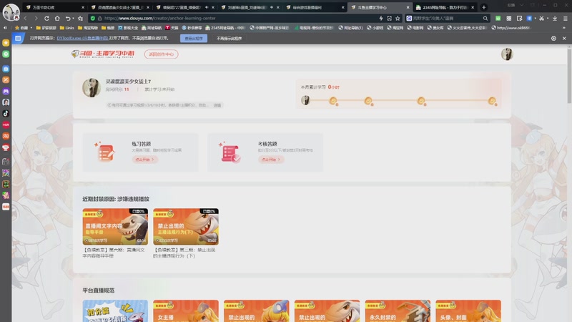Click the exam quiz scroll icon
572x322 pixels.
[230, 152]
